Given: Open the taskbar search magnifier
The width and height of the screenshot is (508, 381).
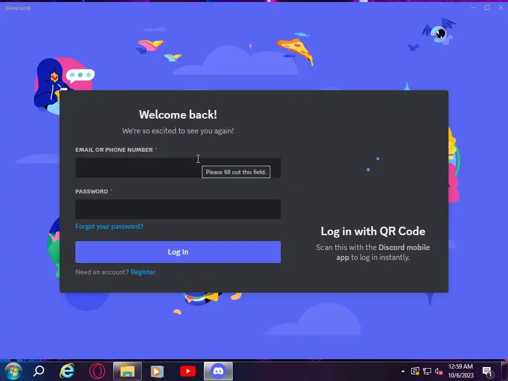Looking at the screenshot, I should (39, 371).
